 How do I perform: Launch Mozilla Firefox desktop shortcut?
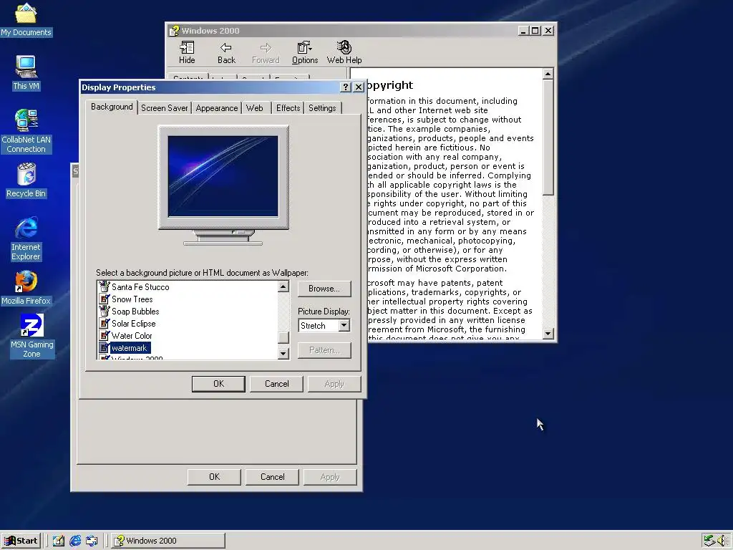tap(26, 288)
